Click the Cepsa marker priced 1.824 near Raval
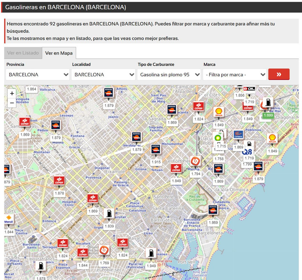This screenshot has width=302, height=280. pyautogui.click(x=122, y=243)
